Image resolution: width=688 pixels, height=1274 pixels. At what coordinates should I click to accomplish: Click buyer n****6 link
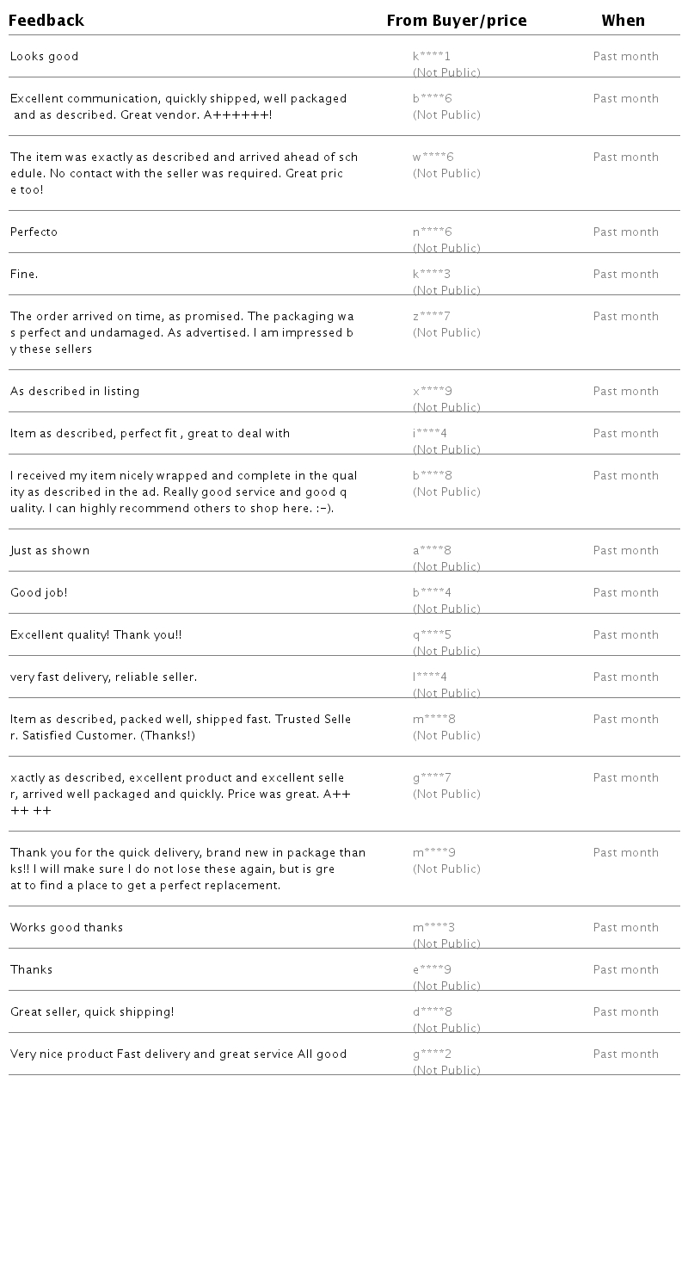point(433,232)
